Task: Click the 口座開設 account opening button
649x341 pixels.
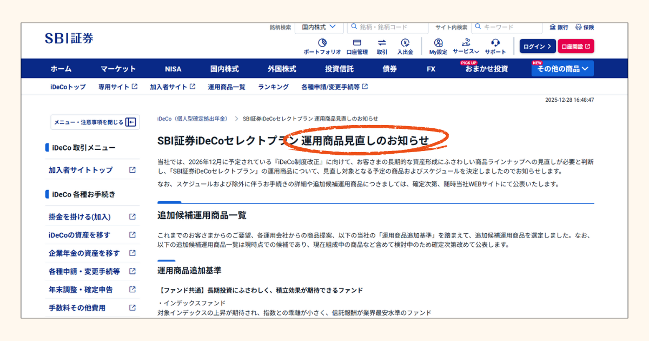Action: tap(575, 47)
